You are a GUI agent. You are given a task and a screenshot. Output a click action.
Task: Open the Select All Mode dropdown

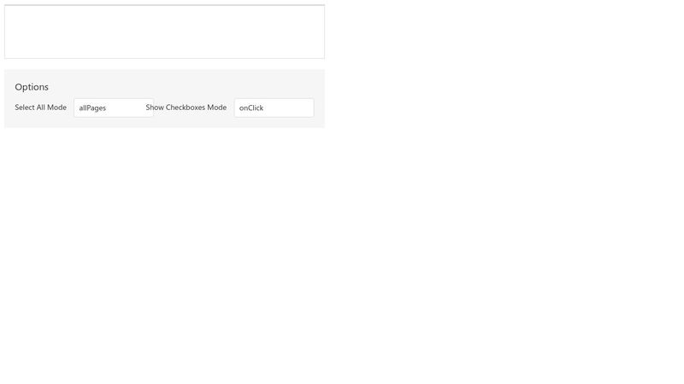[114, 108]
